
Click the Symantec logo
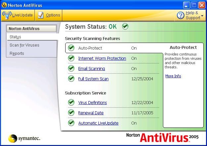pyautogui.click(x=24, y=138)
